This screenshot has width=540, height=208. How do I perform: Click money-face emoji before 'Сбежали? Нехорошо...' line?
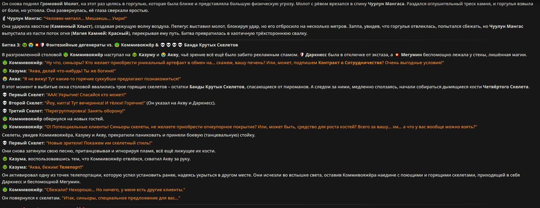[5, 190]
